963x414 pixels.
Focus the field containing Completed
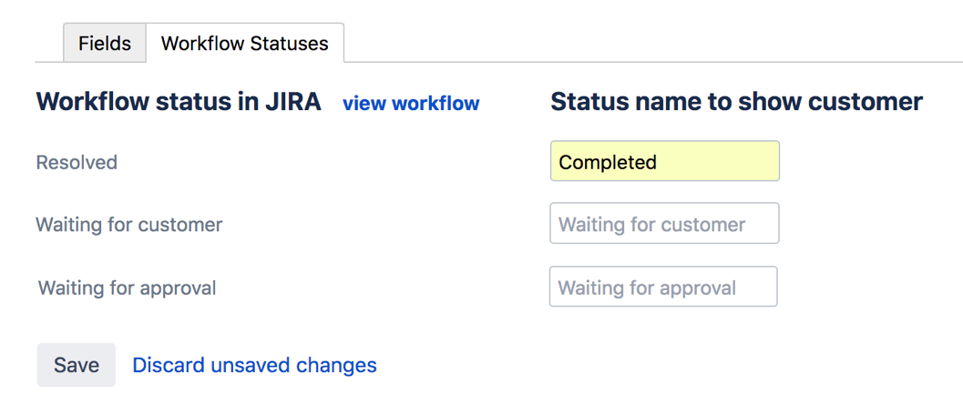coord(664,162)
